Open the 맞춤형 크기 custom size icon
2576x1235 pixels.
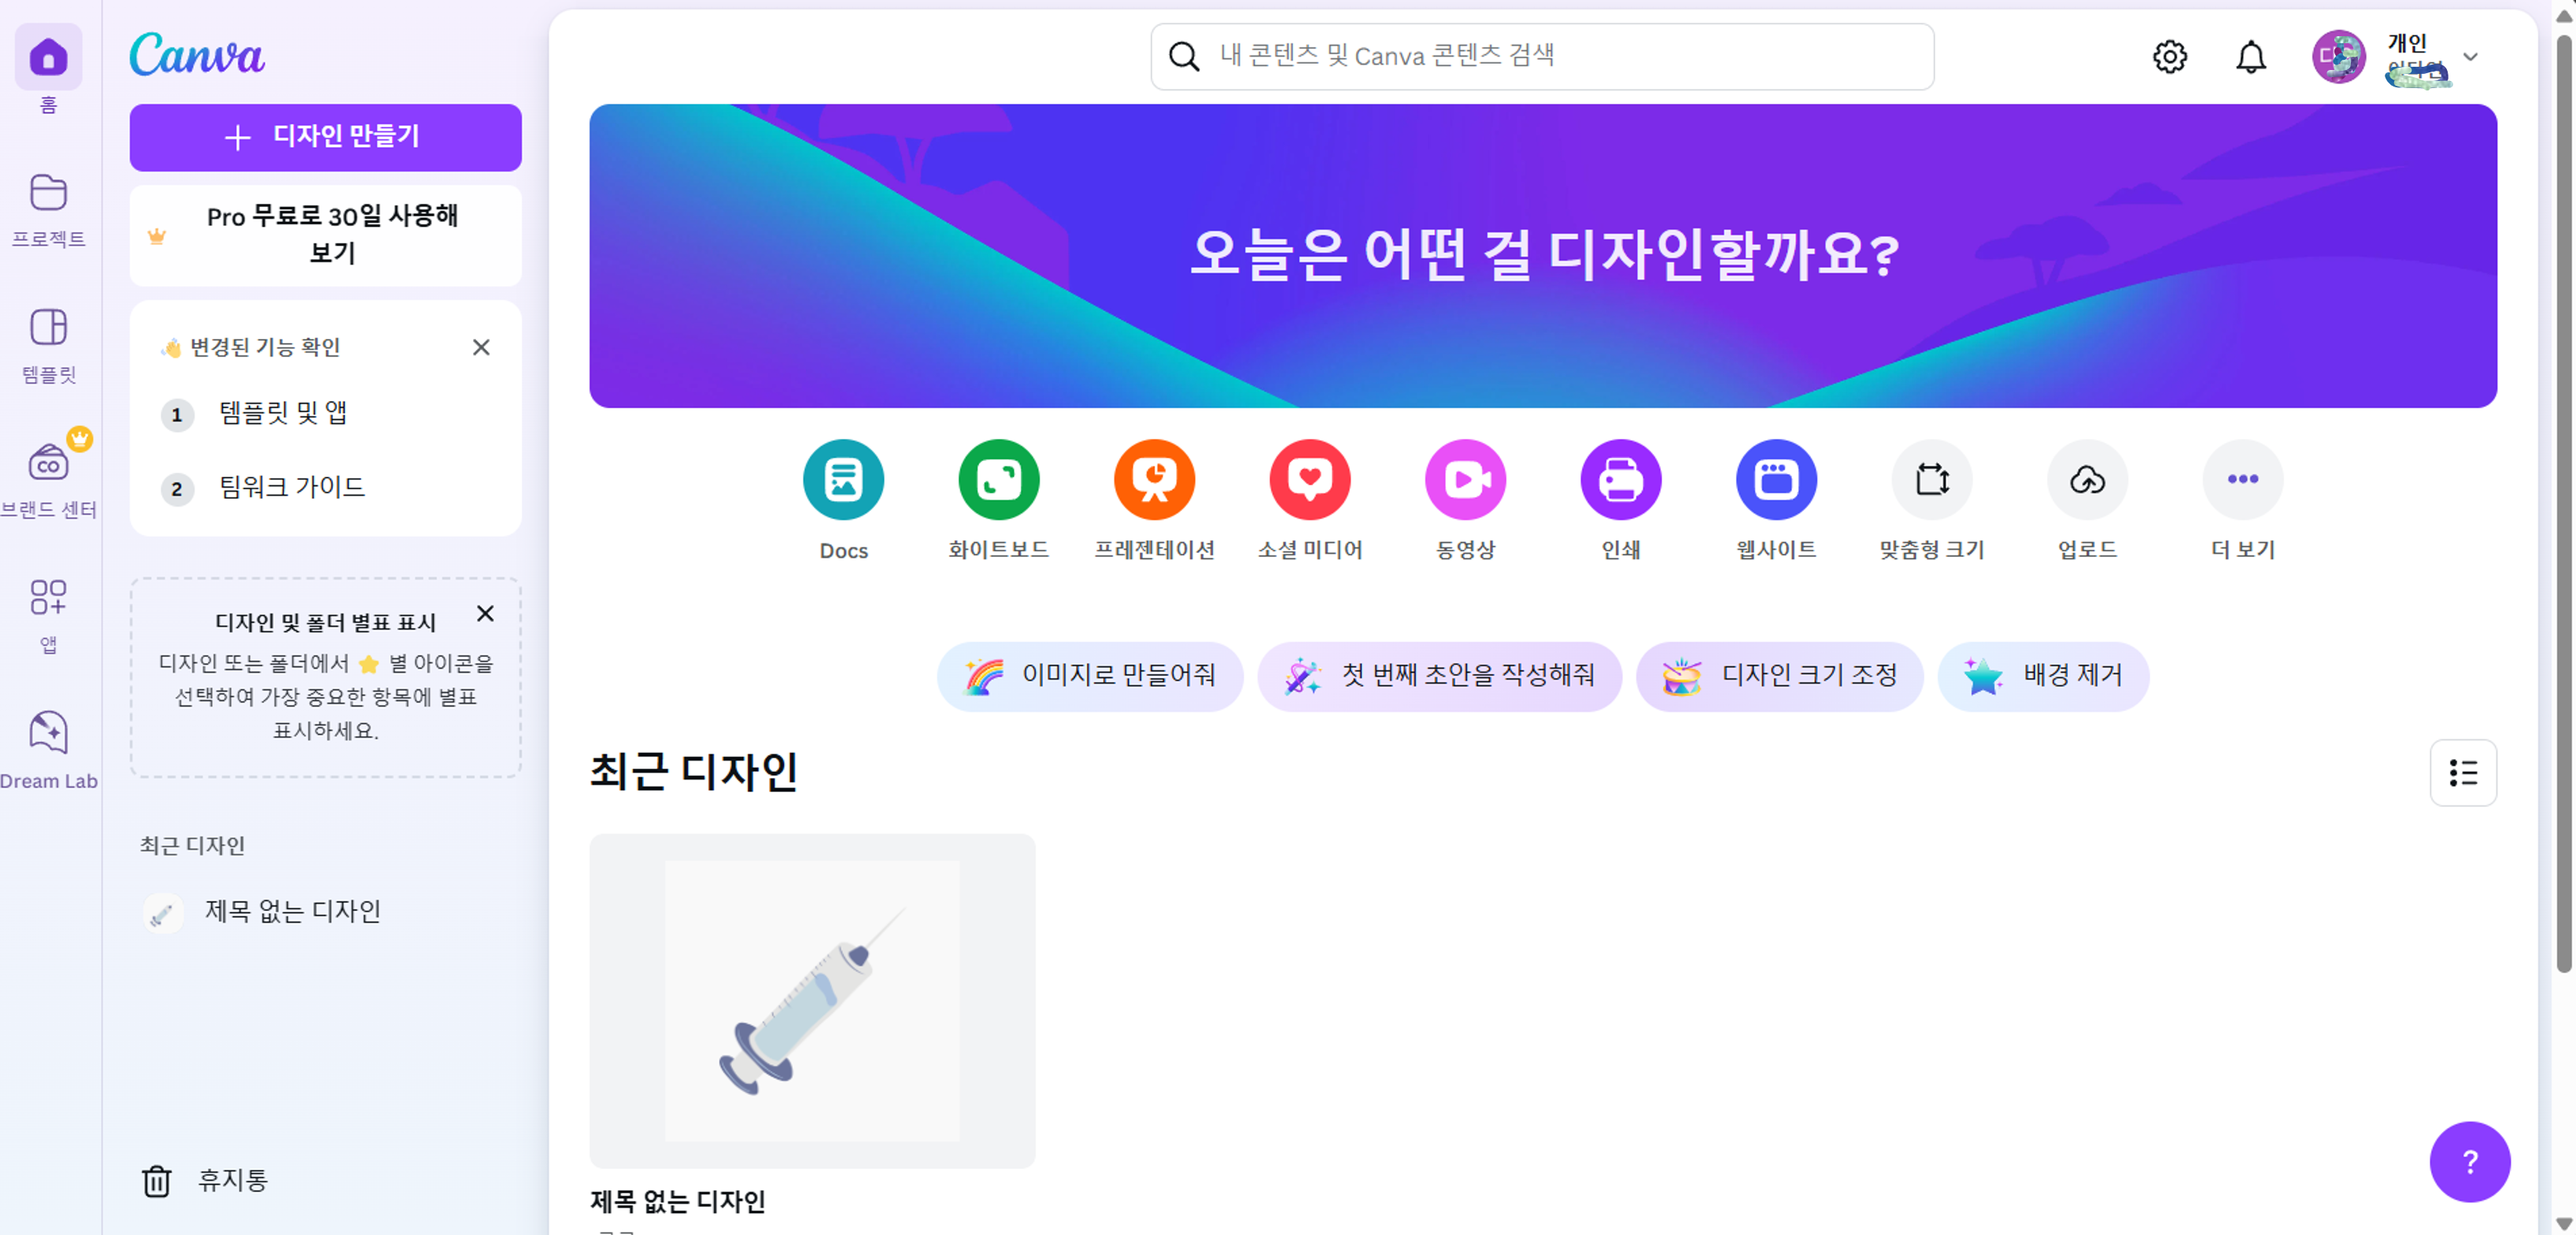(1931, 480)
